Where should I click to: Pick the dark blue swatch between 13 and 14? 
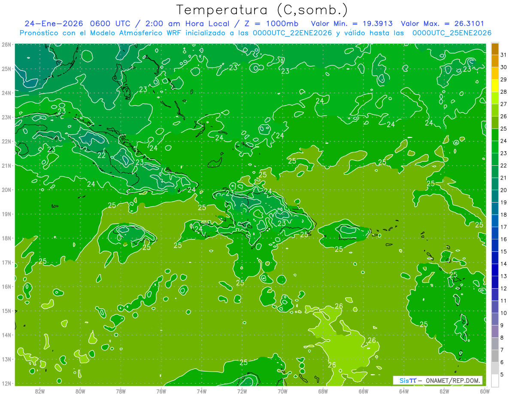495,270
